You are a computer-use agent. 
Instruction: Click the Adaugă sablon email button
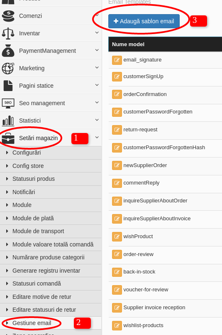[x=144, y=21]
